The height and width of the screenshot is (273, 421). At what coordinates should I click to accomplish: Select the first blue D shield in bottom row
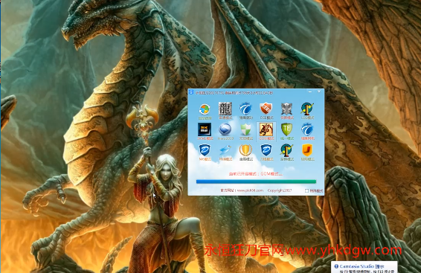pos(205,150)
